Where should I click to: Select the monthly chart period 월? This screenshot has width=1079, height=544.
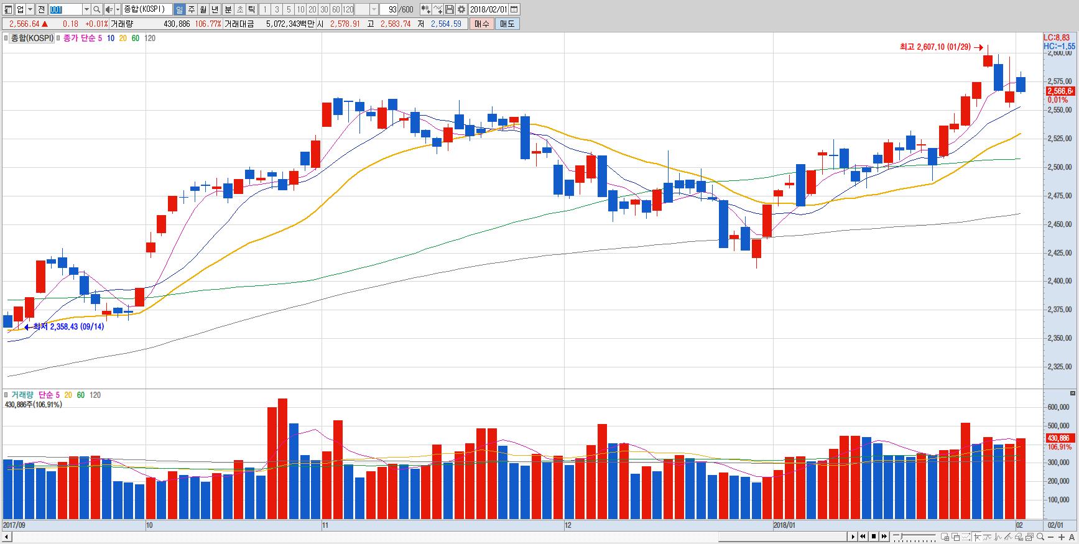tap(203, 9)
